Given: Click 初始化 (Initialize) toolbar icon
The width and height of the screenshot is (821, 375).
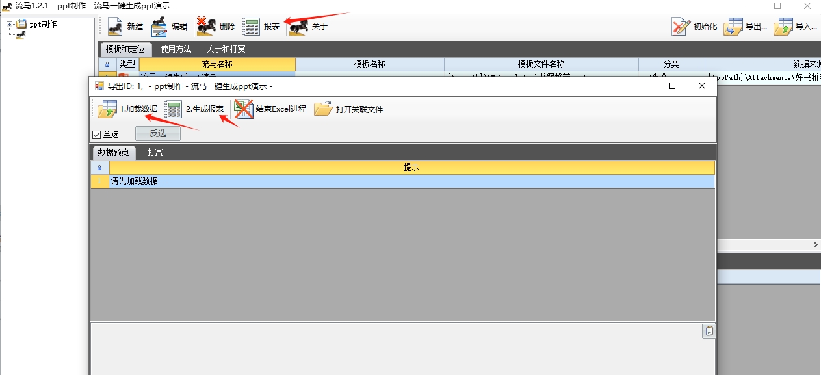Looking at the screenshot, I should [681, 27].
